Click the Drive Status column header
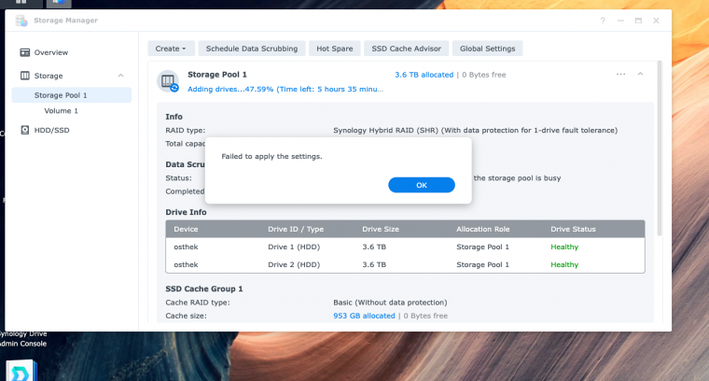The height and width of the screenshot is (381, 709). (573, 229)
